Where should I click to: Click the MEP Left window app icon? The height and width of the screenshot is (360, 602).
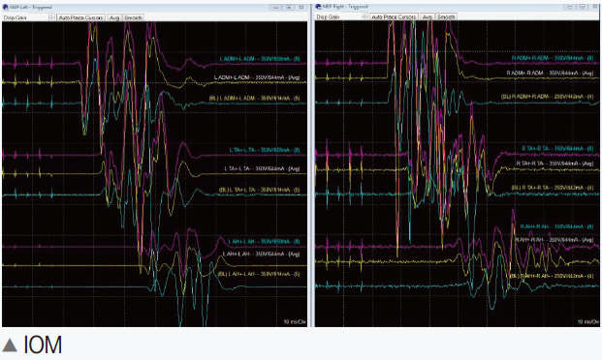tap(6, 8)
